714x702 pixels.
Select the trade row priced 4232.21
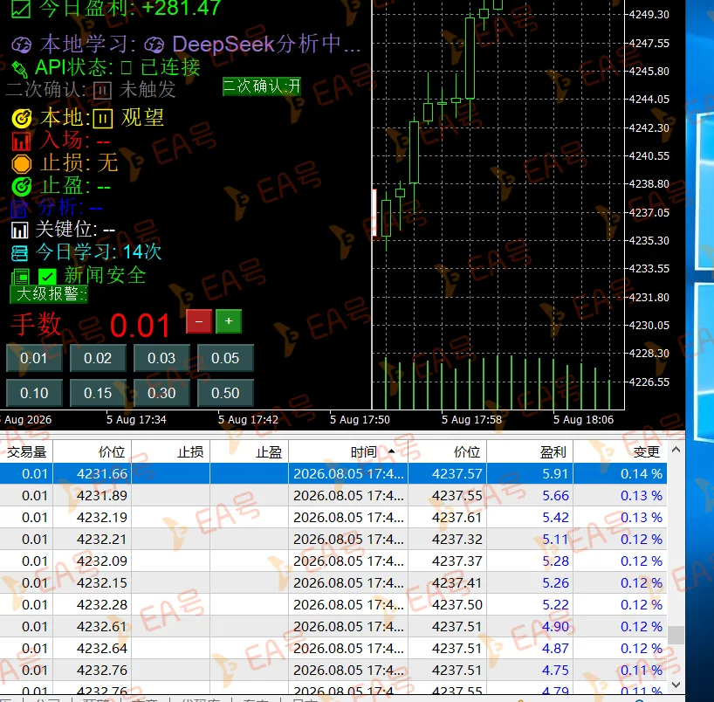[x=333, y=539]
